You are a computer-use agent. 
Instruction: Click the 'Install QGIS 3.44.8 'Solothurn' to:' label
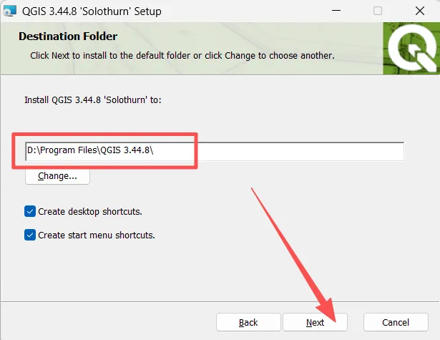pyautogui.click(x=93, y=100)
